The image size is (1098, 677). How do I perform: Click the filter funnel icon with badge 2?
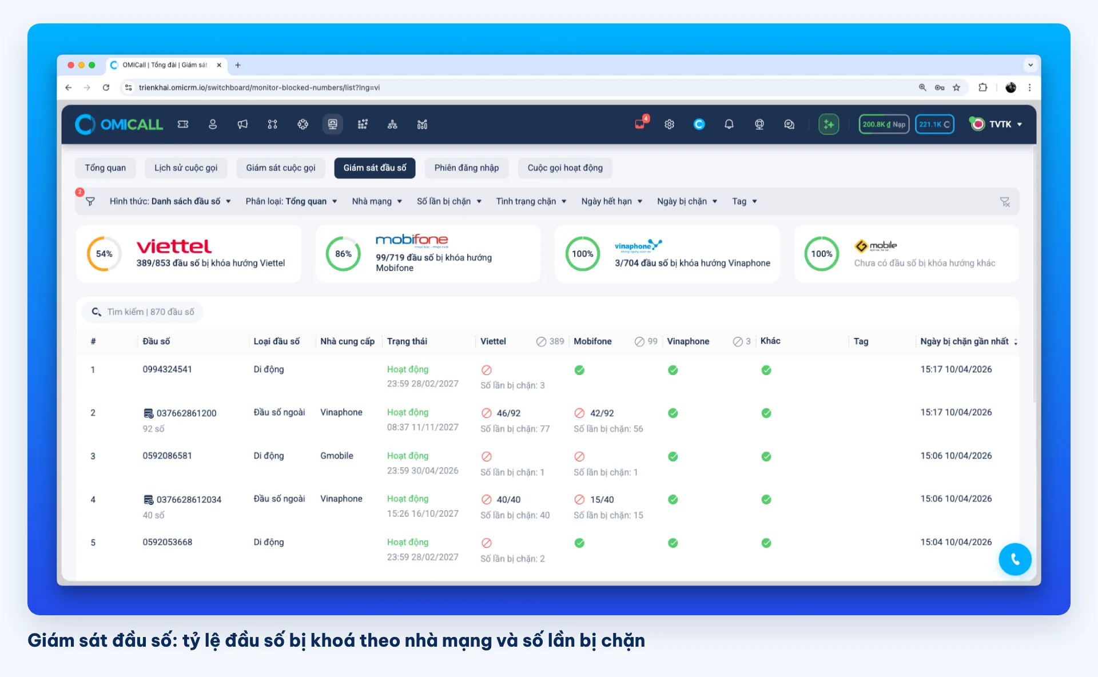[x=90, y=201]
